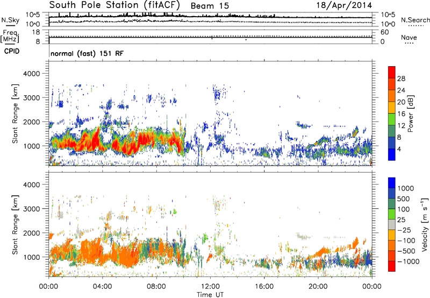Select the 20:00 time tick label
The image size is (430, 298).
318,287
